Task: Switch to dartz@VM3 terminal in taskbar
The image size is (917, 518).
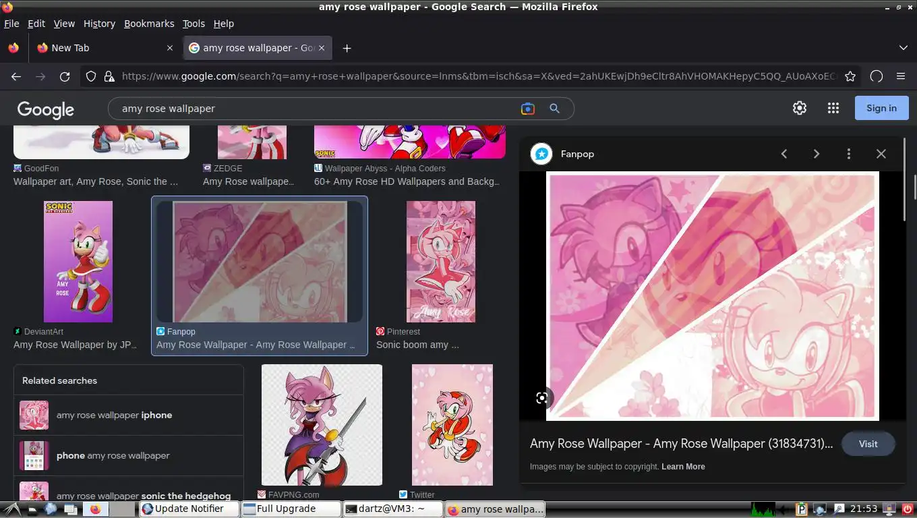Action: click(x=392, y=509)
